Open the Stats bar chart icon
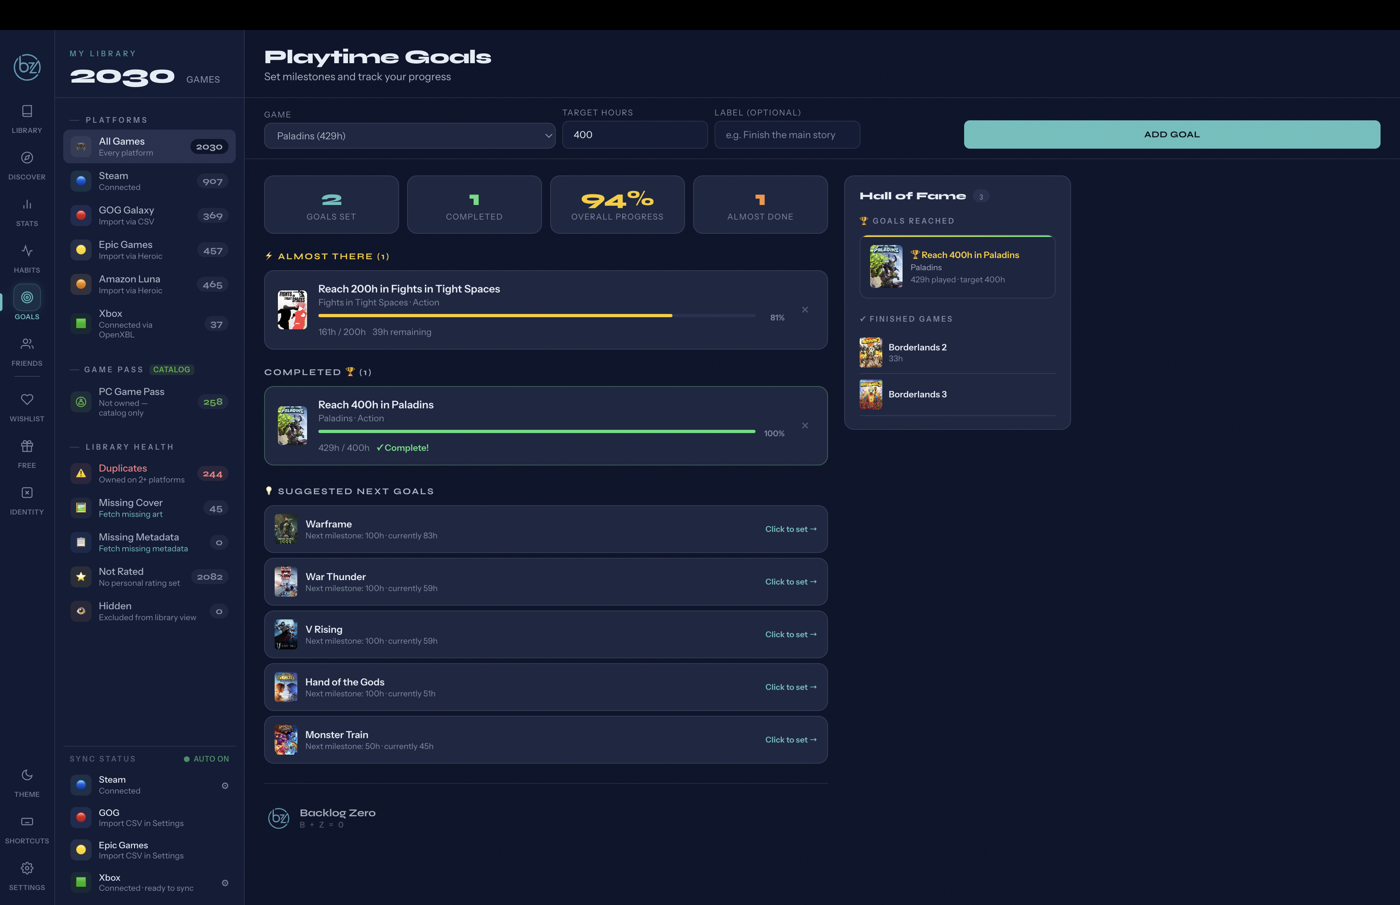Screen dimensions: 1400x905 [x=27, y=204]
